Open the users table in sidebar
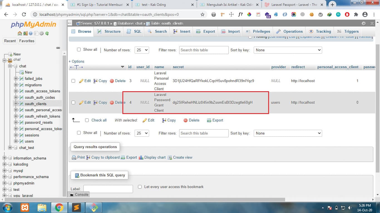380x213 pixels. [29, 141]
